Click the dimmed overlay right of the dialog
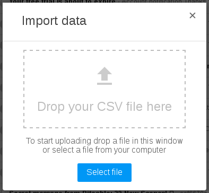 coord(208,96)
